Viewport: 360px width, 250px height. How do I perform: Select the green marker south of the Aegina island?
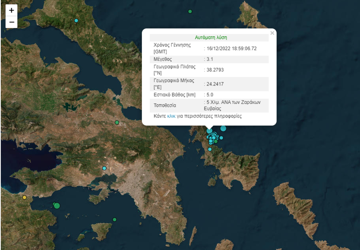pos(115,220)
